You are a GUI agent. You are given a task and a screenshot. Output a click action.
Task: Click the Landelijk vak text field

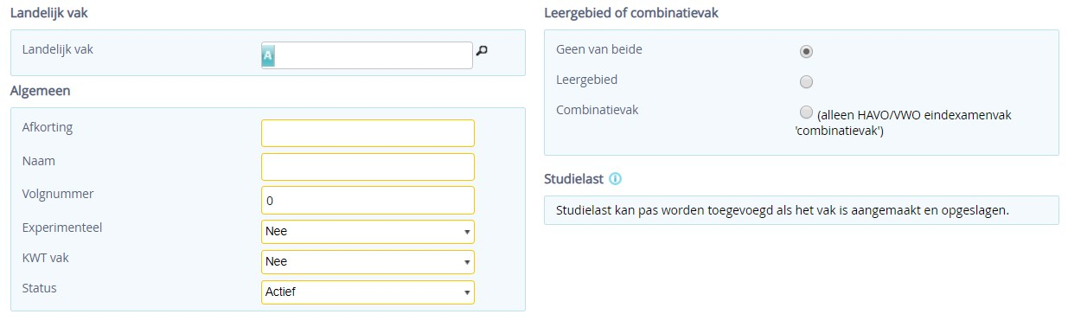click(x=368, y=55)
